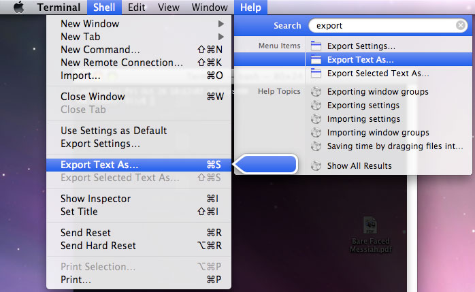Open the View menu
The width and height of the screenshot is (475, 292).
point(169,7)
